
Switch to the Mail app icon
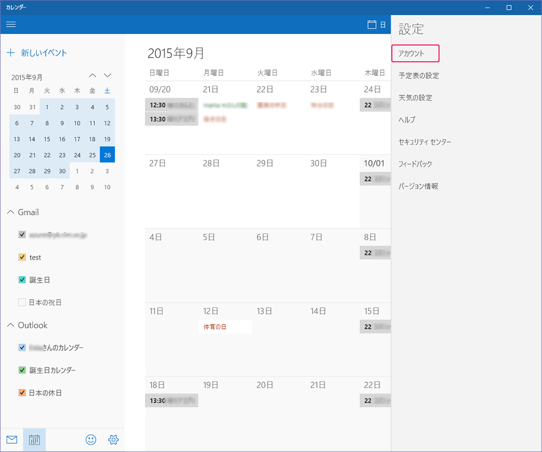[12, 440]
